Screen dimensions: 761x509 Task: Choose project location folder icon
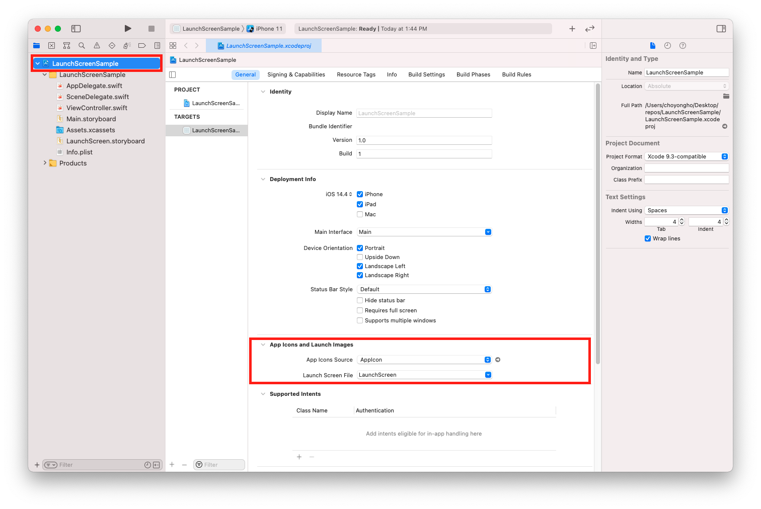coord(726,96)
